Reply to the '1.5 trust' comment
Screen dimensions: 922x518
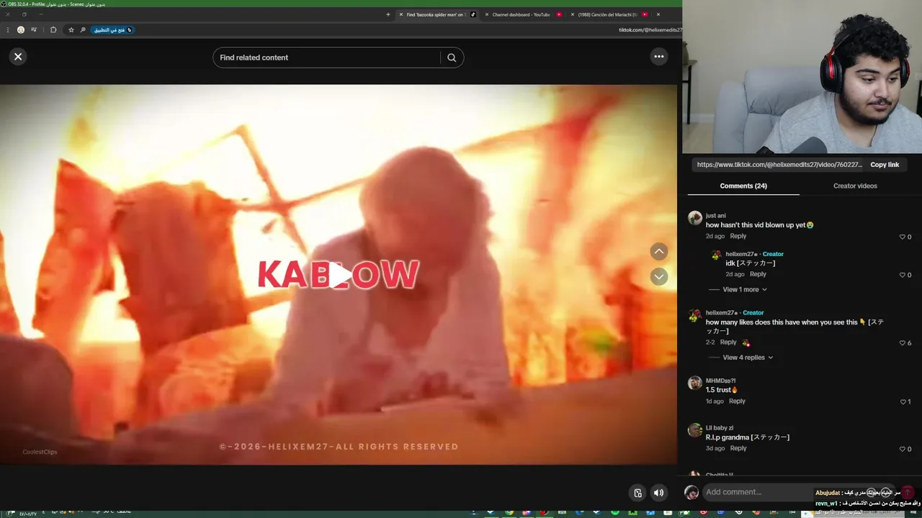(x=737, y=401)
